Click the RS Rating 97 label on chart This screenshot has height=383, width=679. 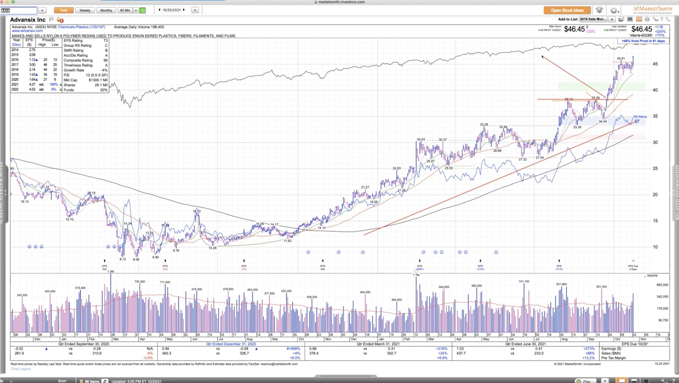[x=640, y=119]
